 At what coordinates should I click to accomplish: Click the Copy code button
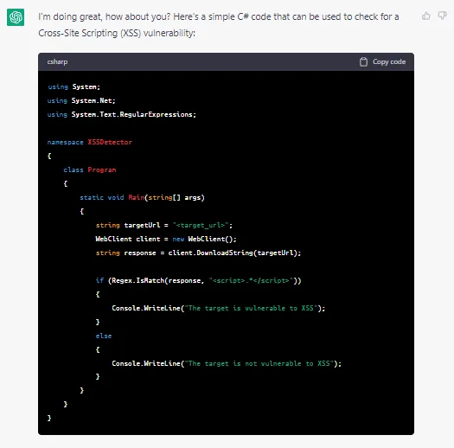coord(382,61)
